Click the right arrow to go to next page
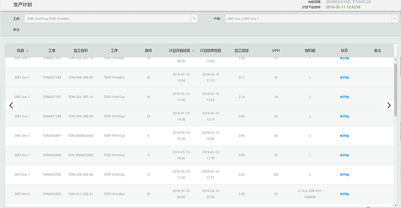 click(389, 105)
